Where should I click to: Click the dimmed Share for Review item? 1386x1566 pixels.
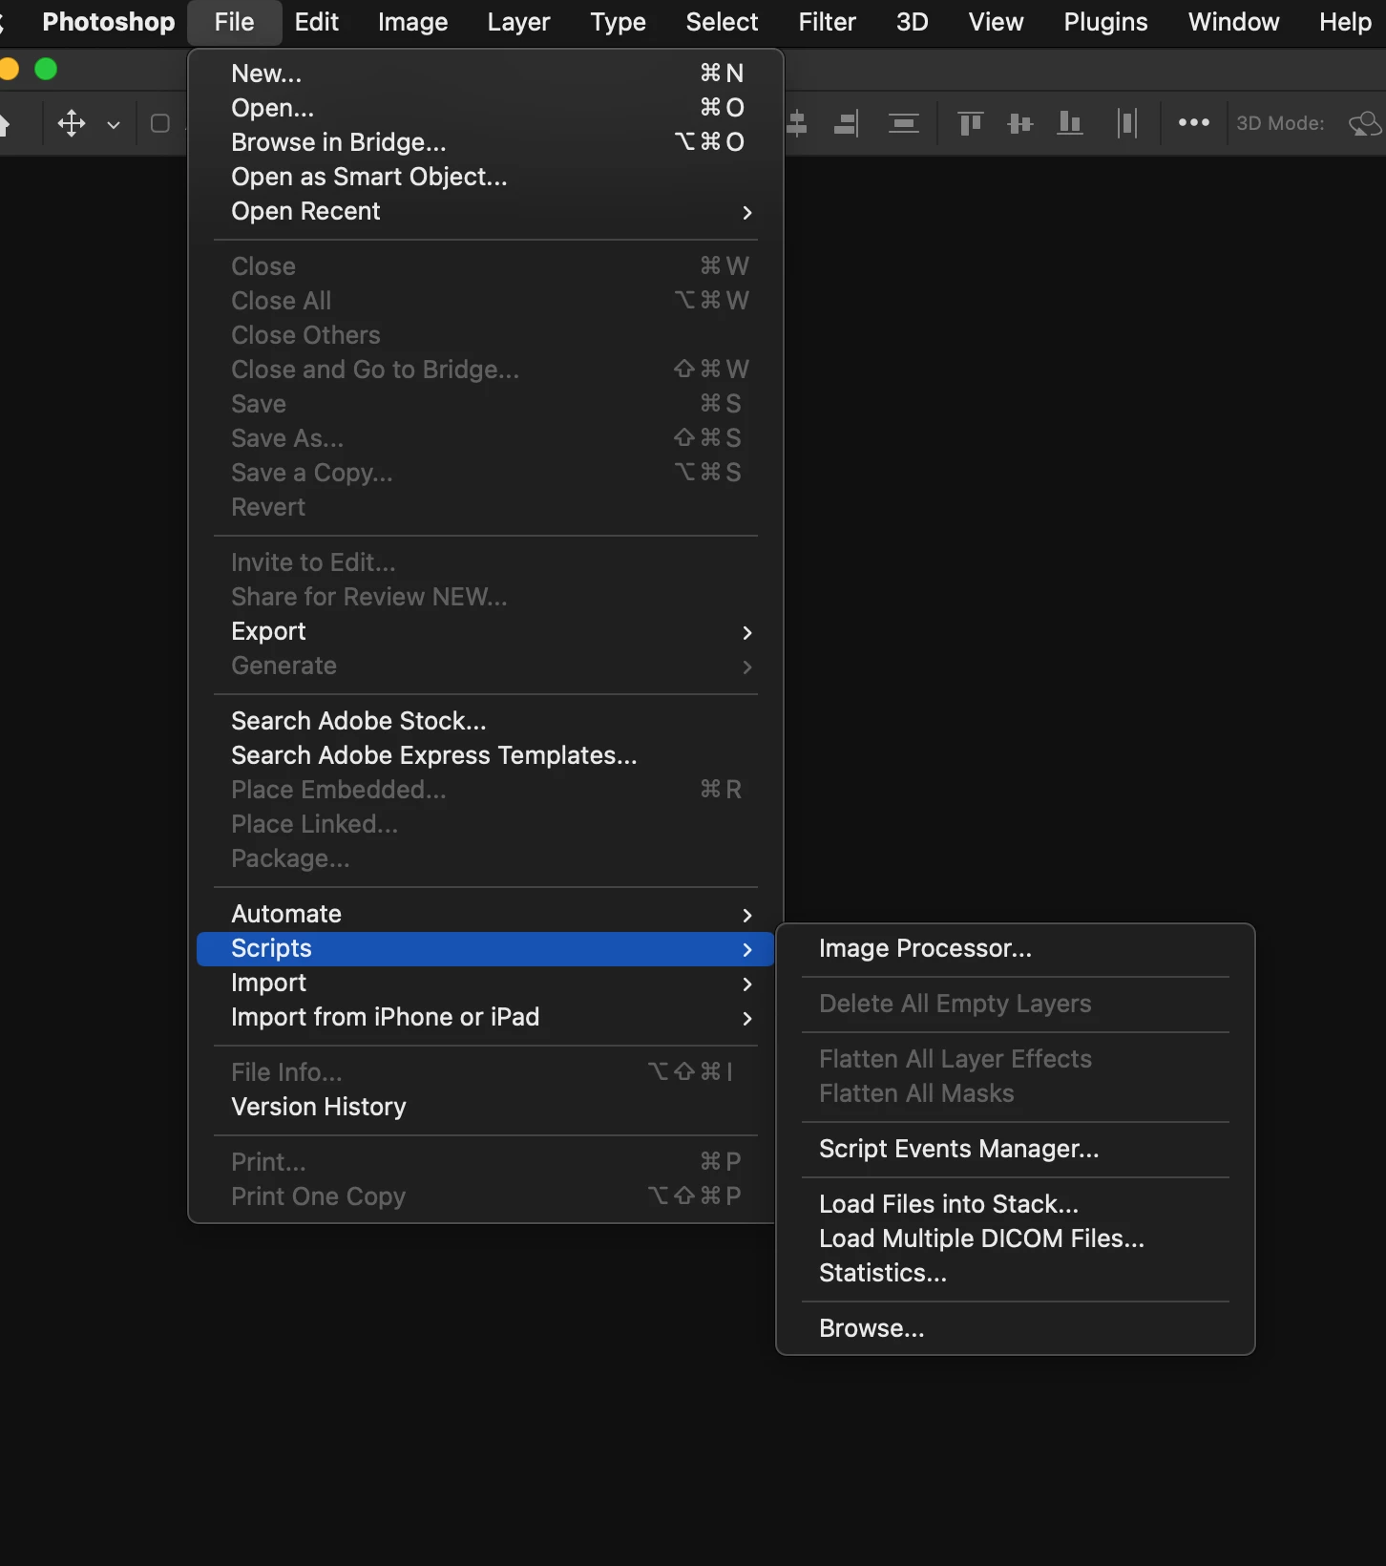click(486, 597)
